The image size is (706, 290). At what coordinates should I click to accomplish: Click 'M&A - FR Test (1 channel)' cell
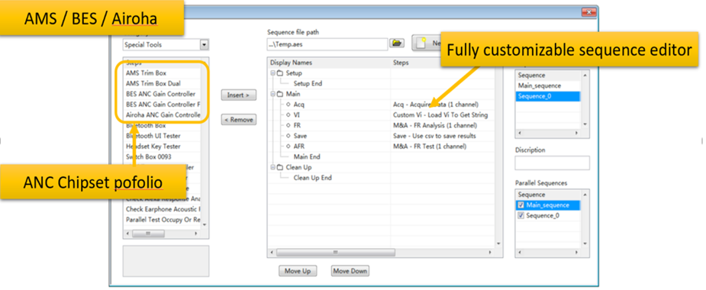pos(430,147)
